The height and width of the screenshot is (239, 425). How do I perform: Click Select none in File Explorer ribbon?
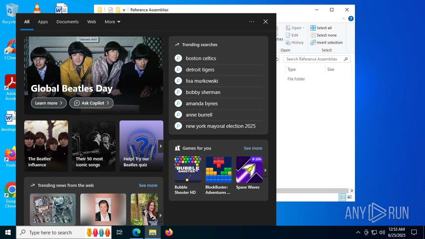point(323,35)
